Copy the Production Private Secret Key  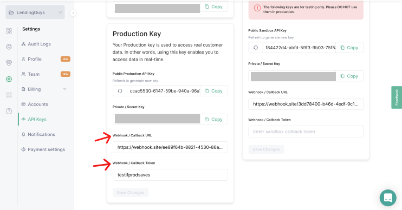coord(213,119)
